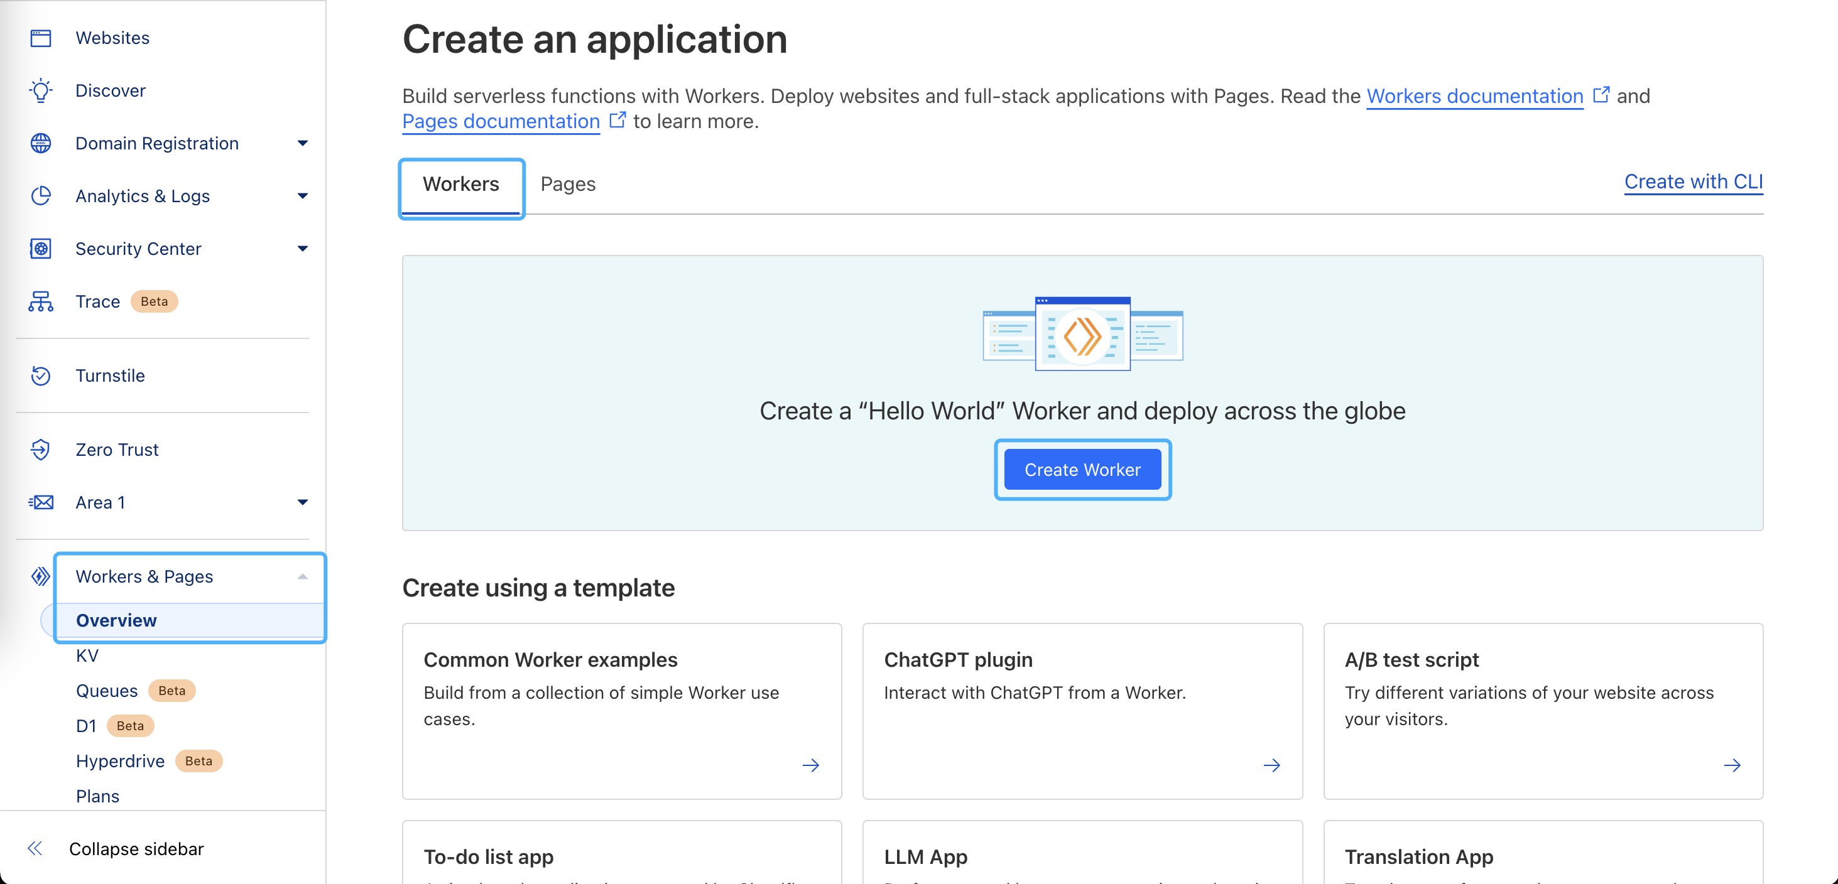Click the Discover lightbulb icon
This screenshot has height=884, width=1838.
(x=41, y=90)
